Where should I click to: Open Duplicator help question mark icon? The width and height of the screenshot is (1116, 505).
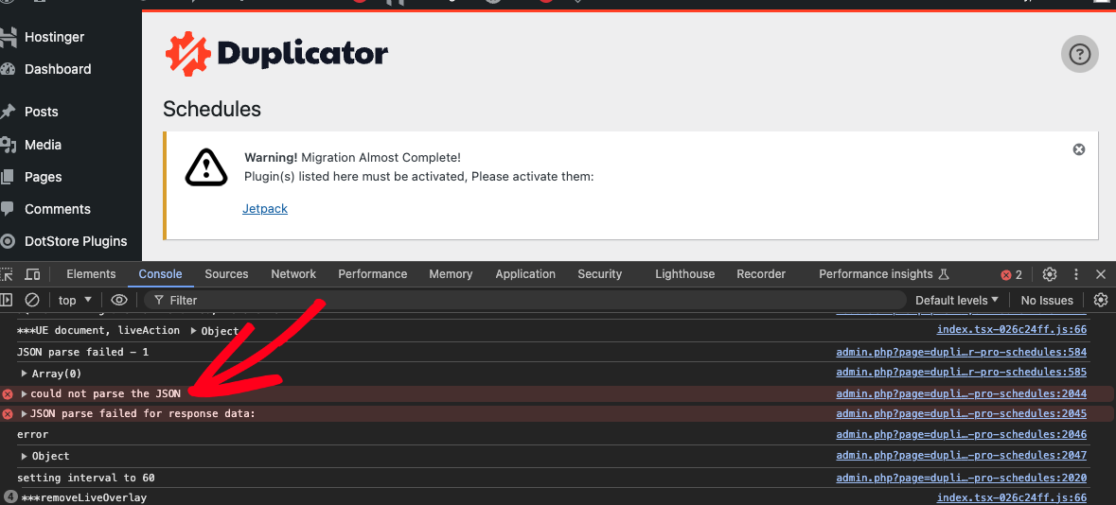click(x=1080, y=54)
